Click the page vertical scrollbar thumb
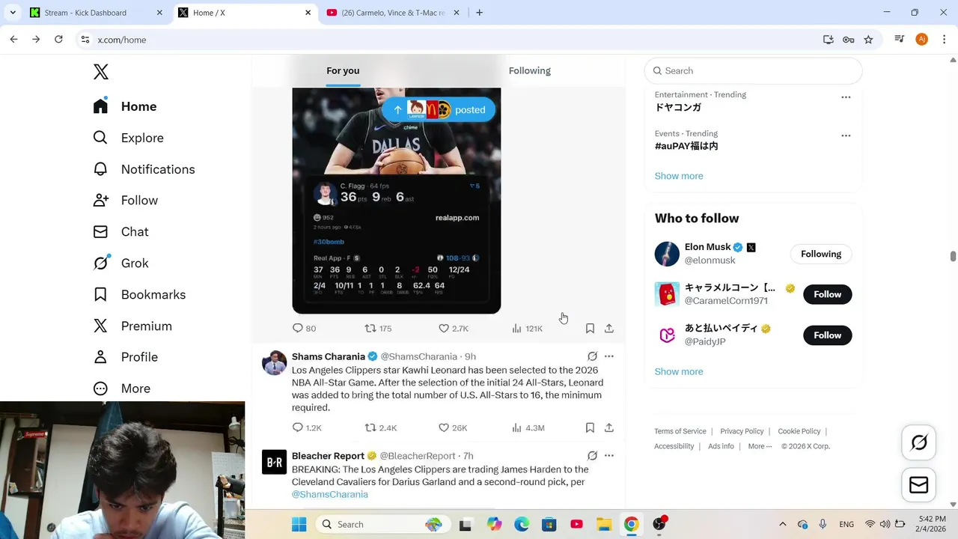The width and height of the screenshot is (958, 539). (953, 257)
